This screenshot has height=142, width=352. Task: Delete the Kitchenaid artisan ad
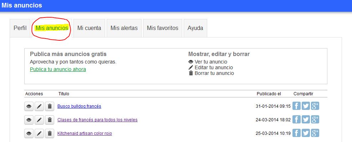50,133
